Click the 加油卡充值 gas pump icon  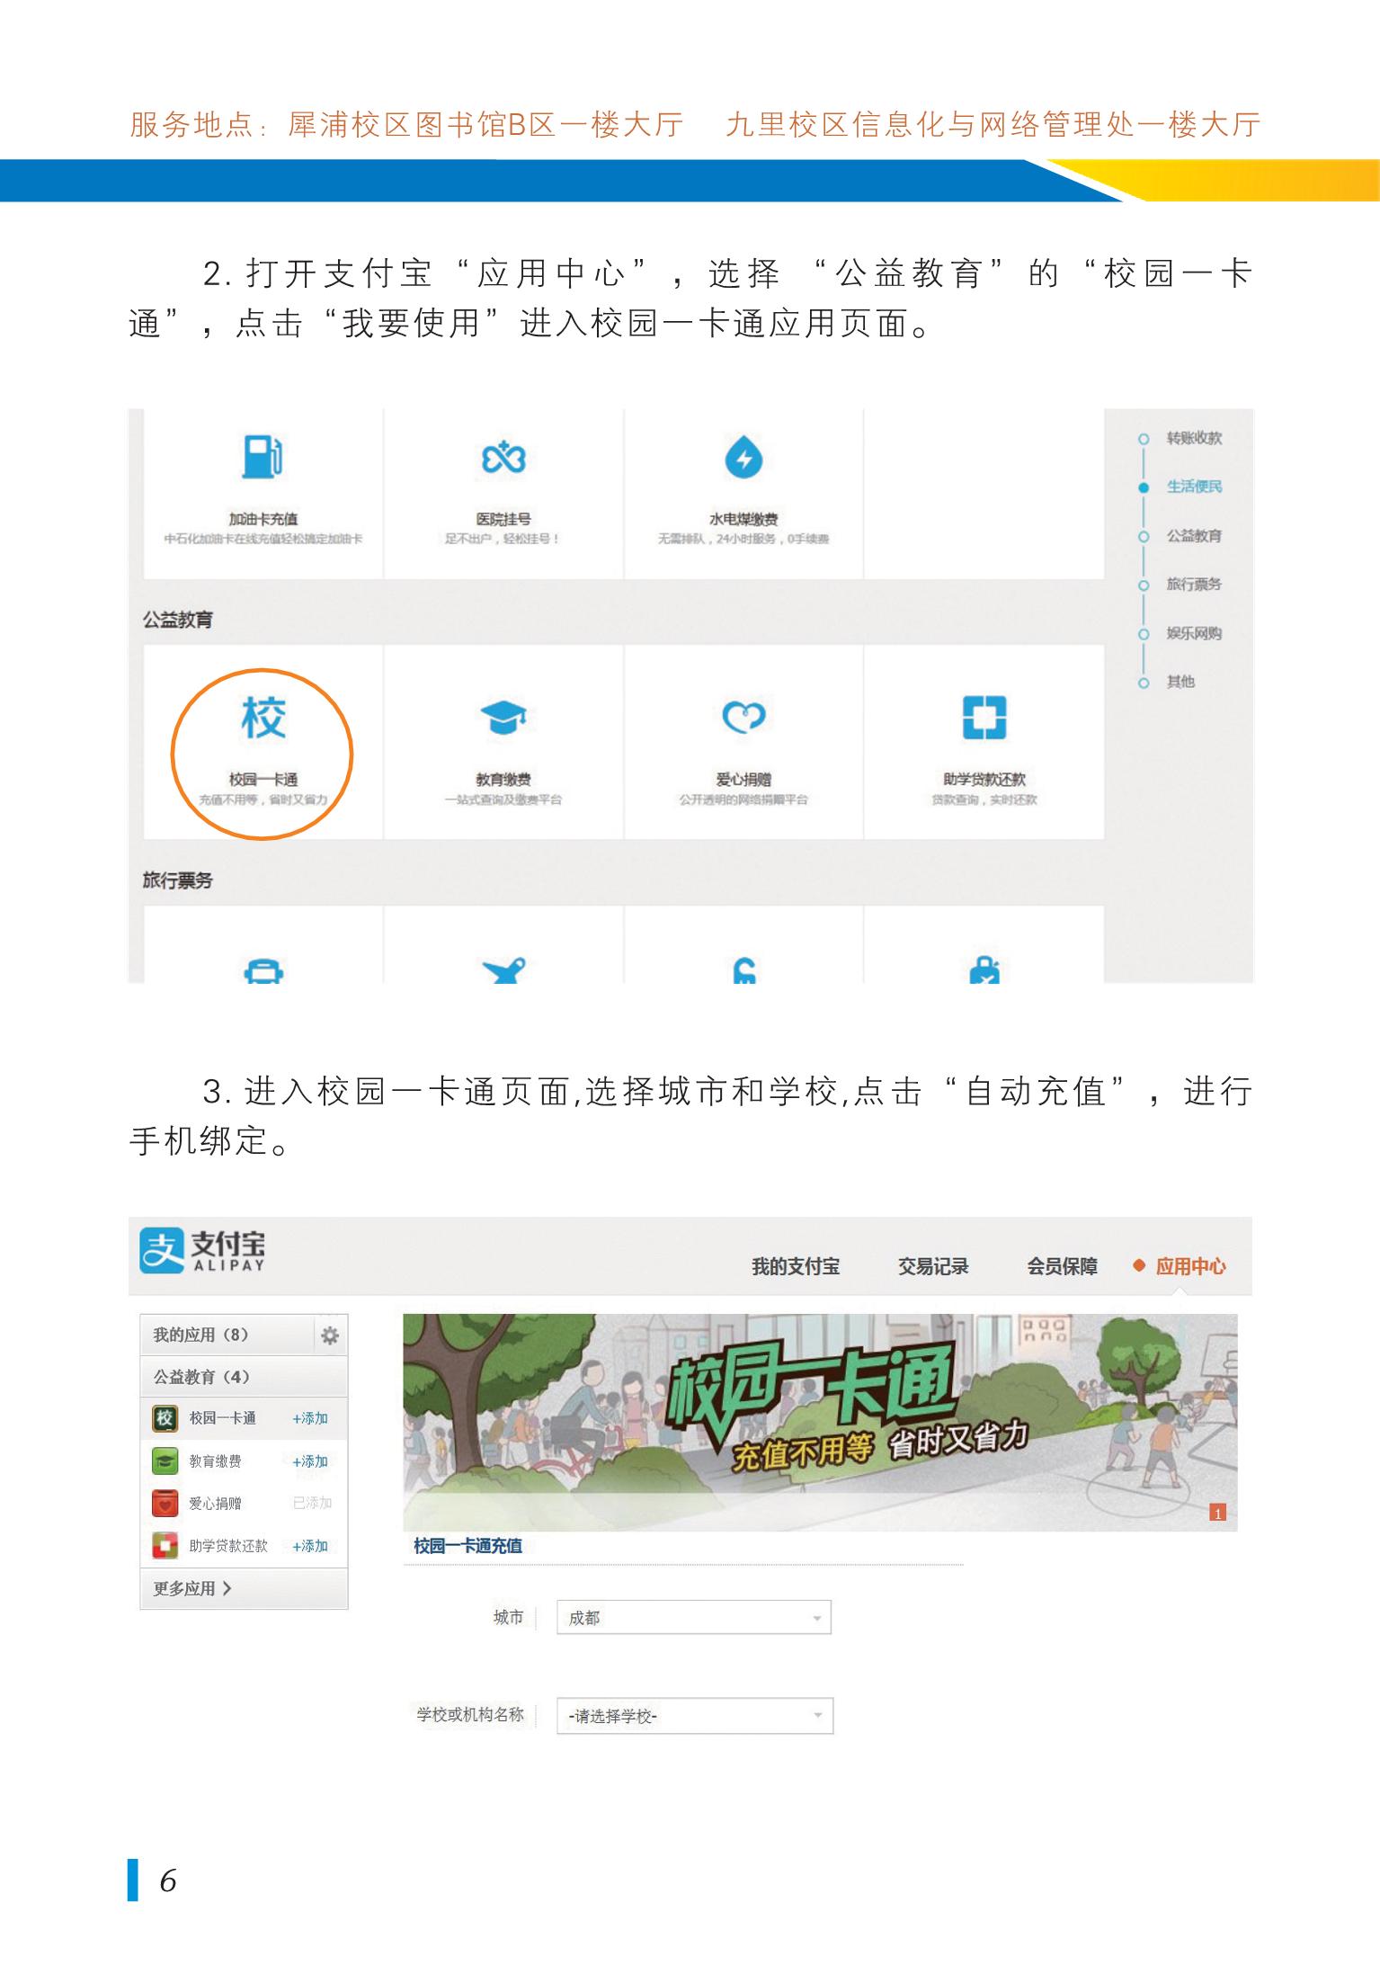click(263, 457)
